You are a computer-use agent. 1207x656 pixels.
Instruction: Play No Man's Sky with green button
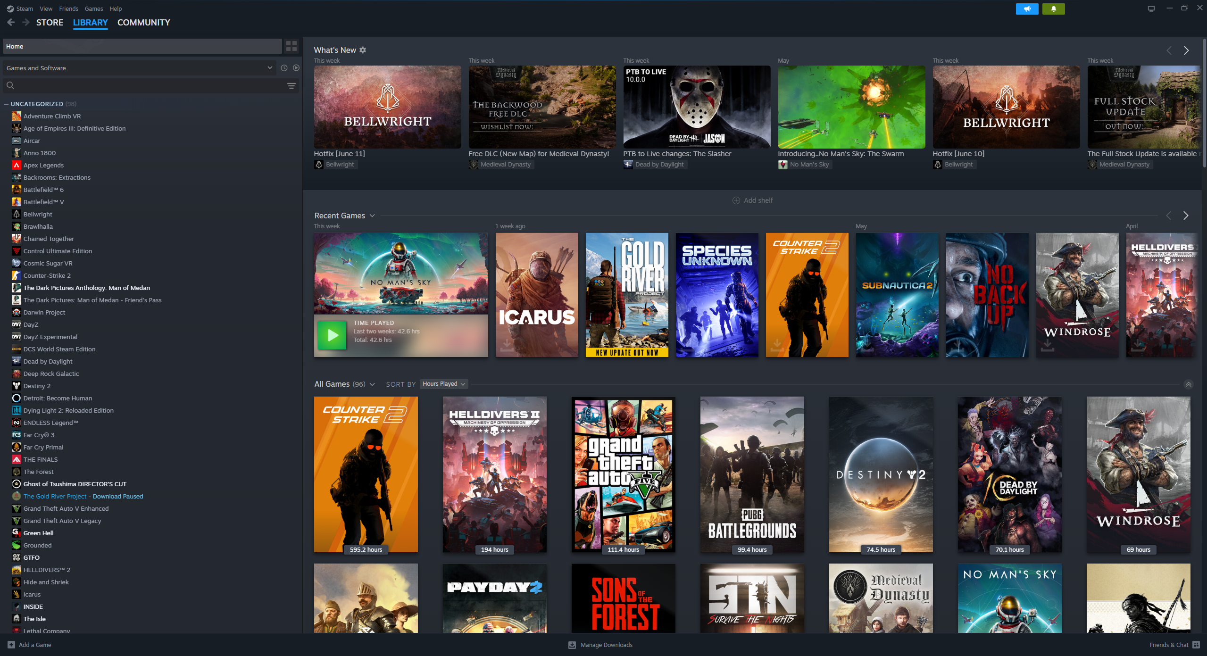pyautogui.click(x=332, y=335)
